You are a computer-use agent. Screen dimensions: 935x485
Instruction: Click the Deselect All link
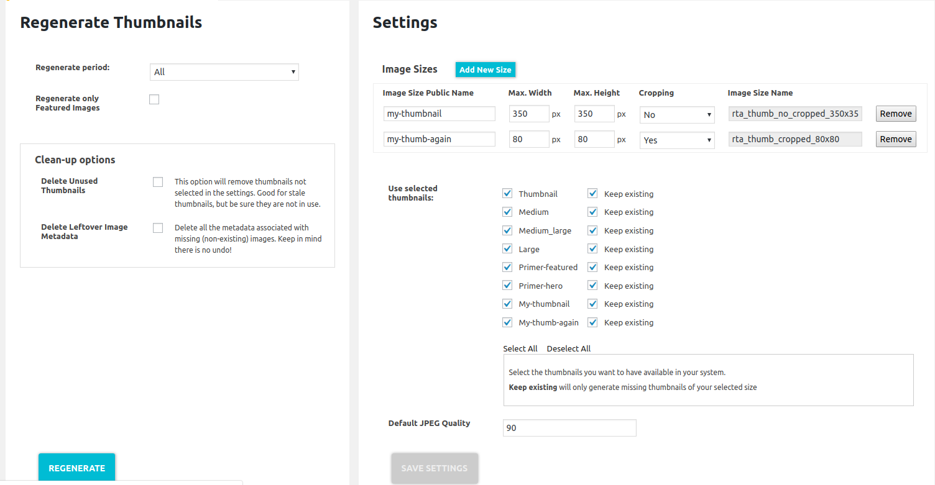[568, 348]
